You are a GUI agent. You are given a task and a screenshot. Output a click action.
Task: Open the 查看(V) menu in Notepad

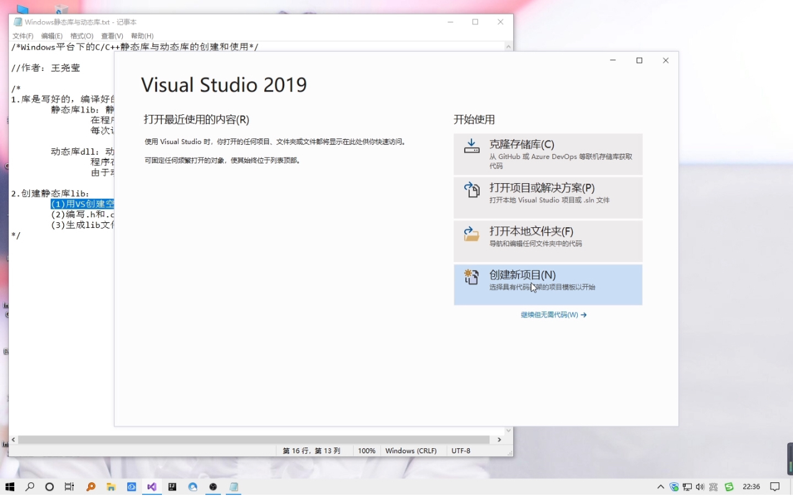pos(112,35)
